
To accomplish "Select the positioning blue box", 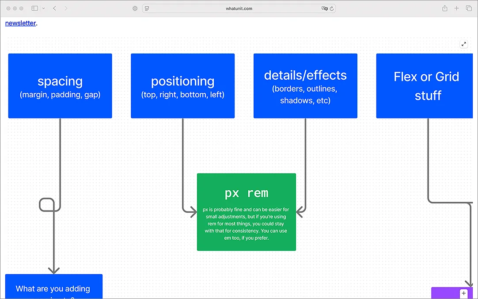I will pos(182,86).
